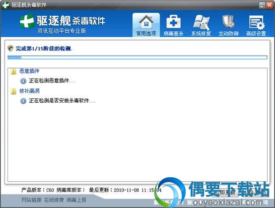Open the 常用选项 home icon tab

point(146,25)
